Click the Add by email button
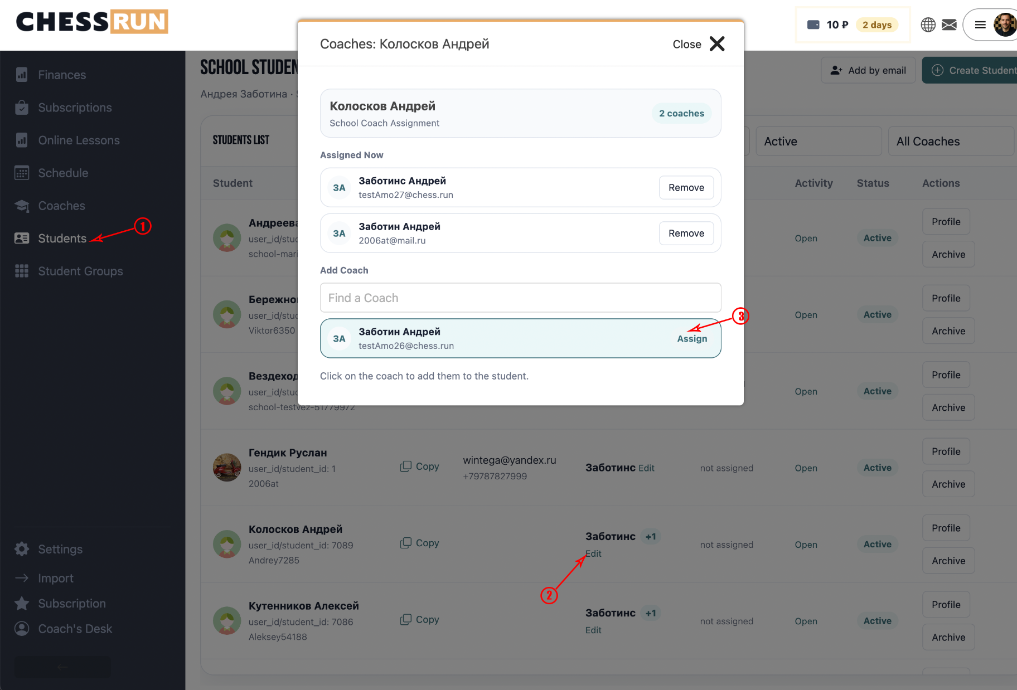 click(x=868, y=70)
